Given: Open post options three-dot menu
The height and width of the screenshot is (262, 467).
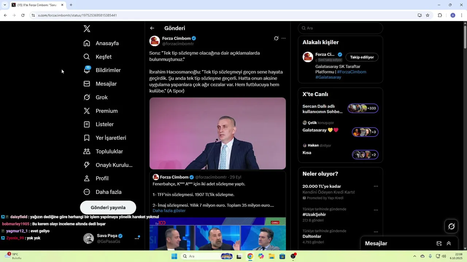Looking at the screenshot, I should pos(283,38).
